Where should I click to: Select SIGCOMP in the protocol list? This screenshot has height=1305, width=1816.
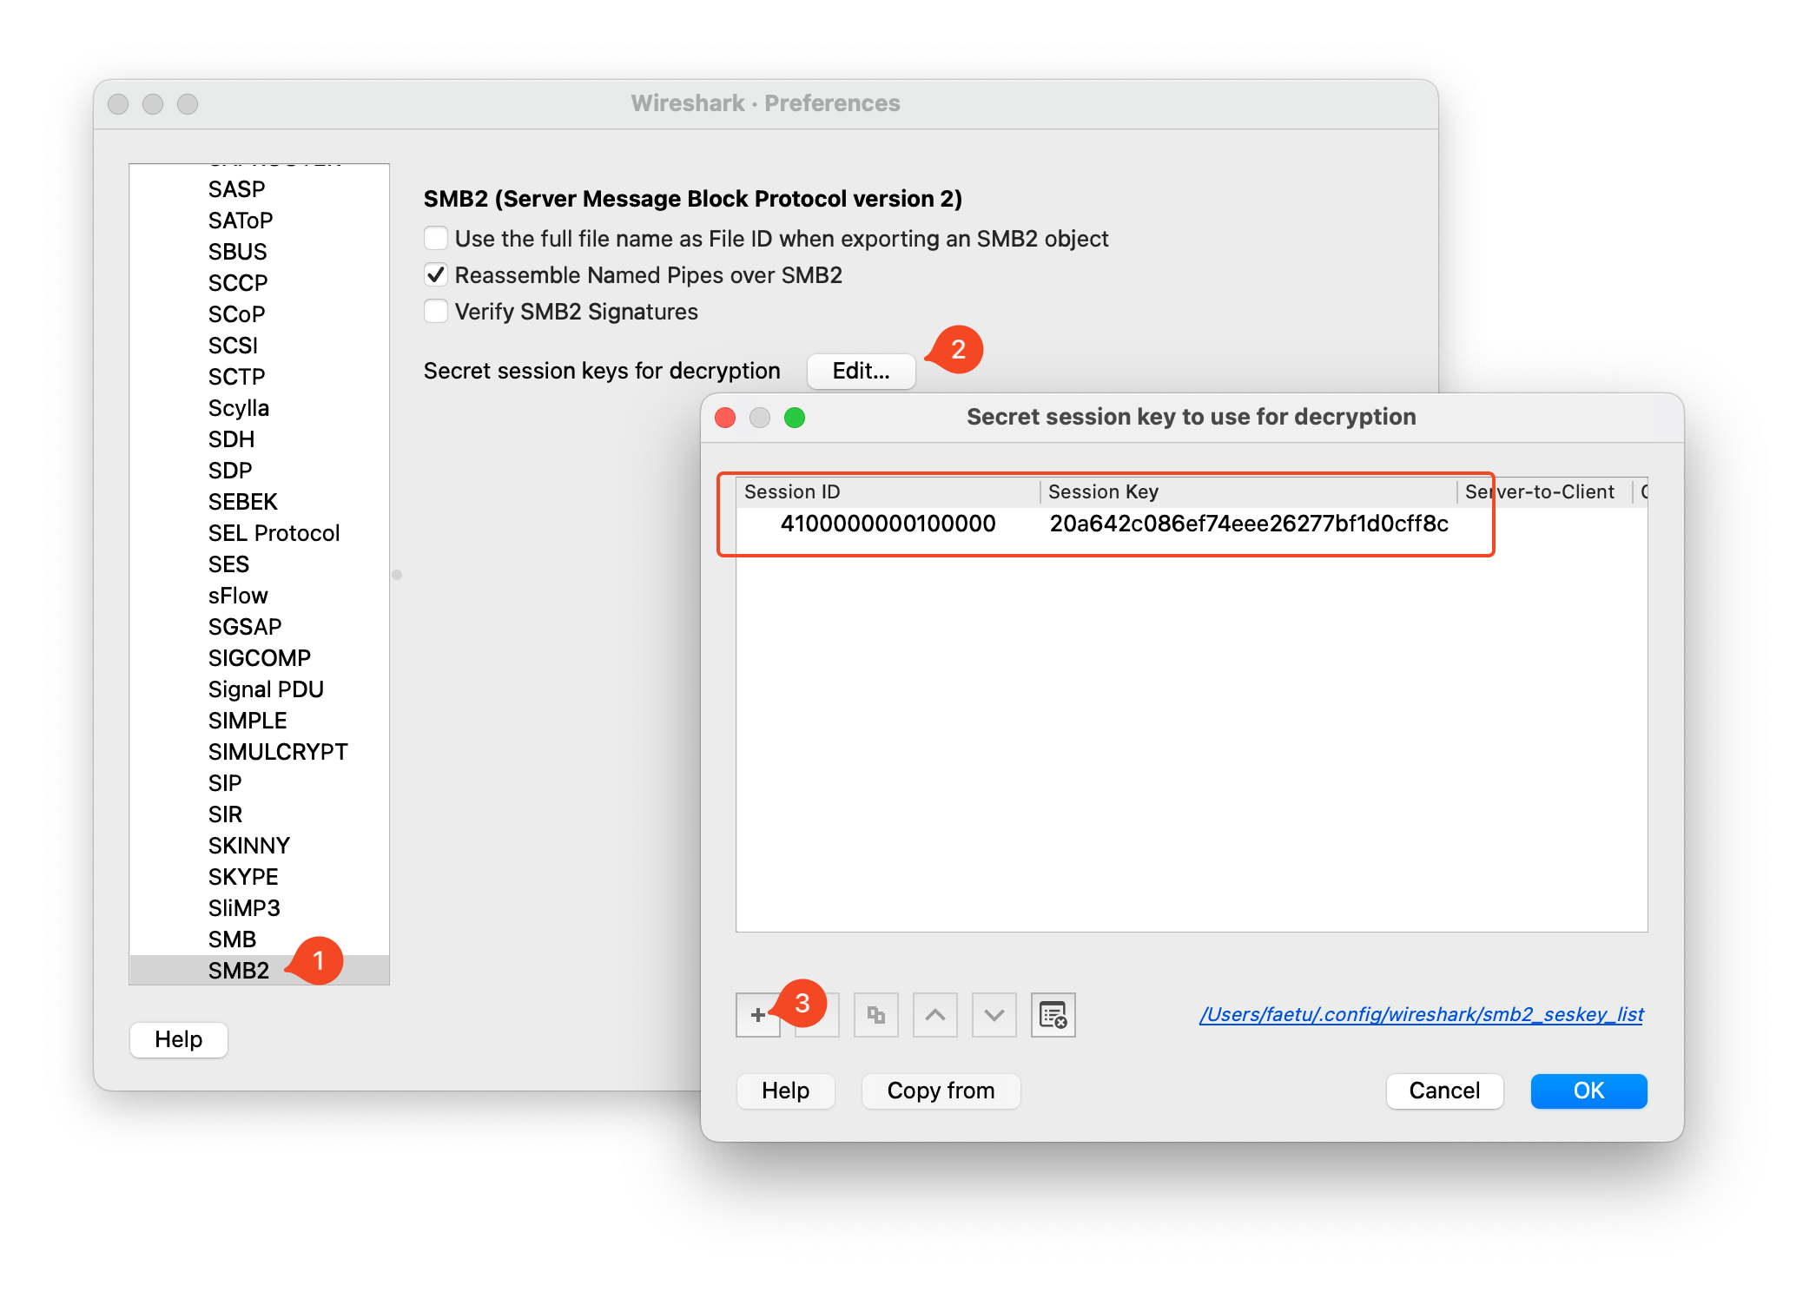click(x=259, y=657)
